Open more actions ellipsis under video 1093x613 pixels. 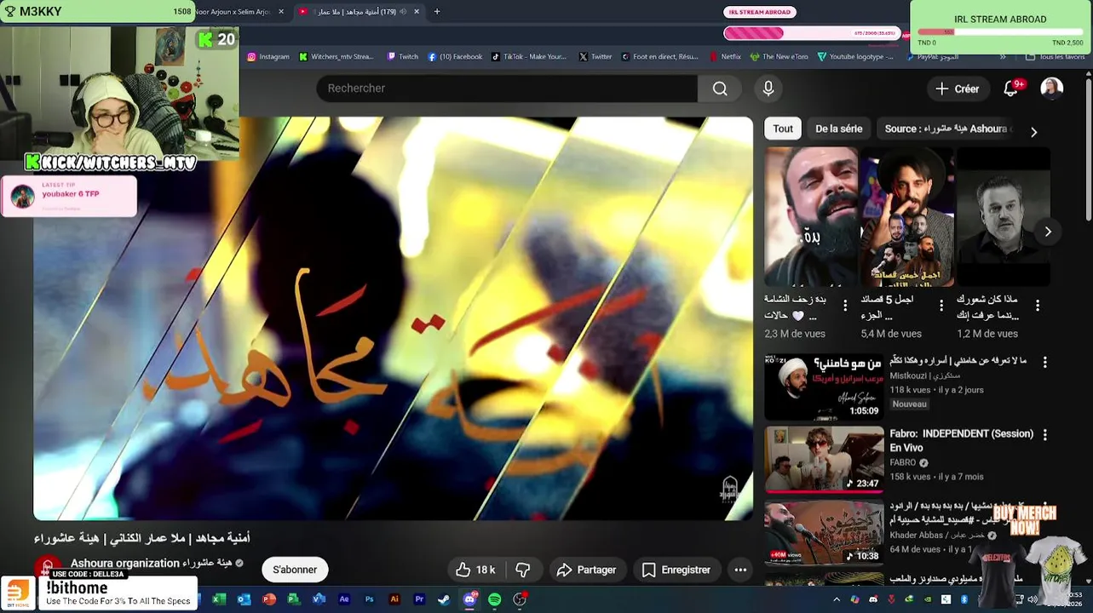click(740, 570)
